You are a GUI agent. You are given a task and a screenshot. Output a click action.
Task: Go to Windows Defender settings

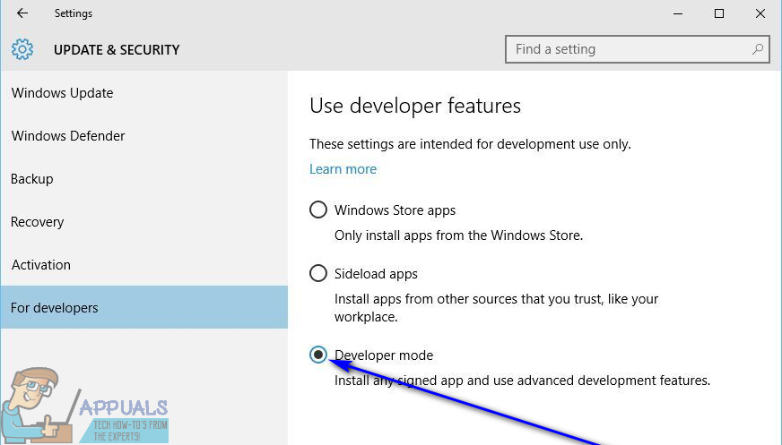(68, 136)
